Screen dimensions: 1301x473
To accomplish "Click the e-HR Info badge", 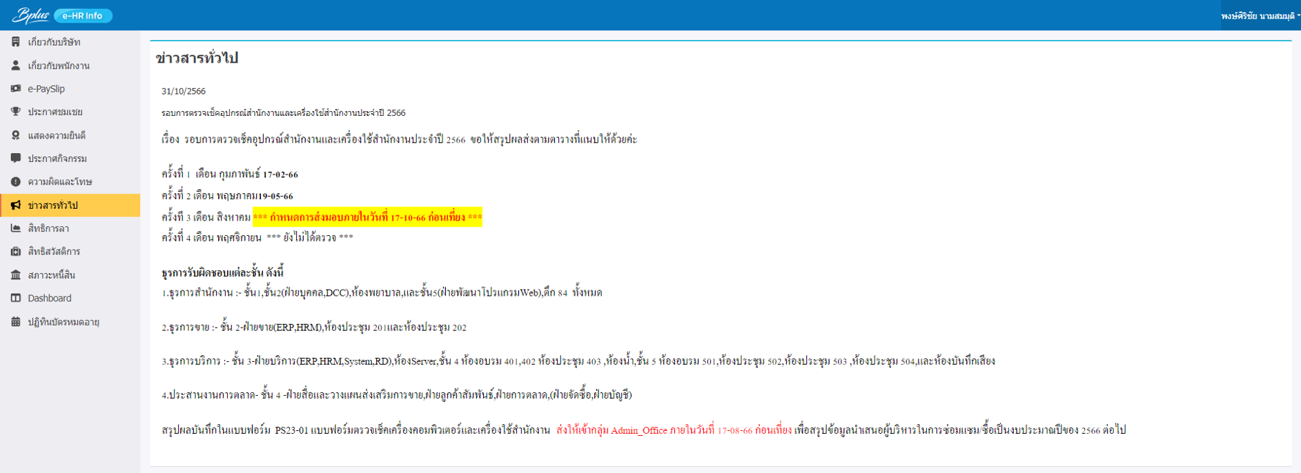I will (83, 15).
